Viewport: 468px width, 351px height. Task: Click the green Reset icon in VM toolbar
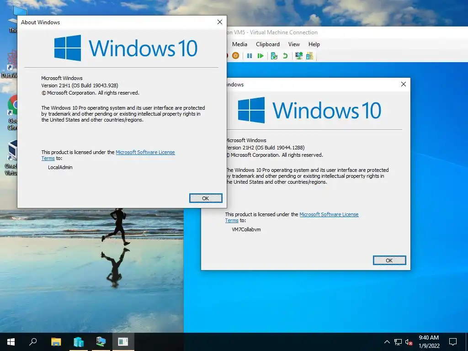[261, 56]
